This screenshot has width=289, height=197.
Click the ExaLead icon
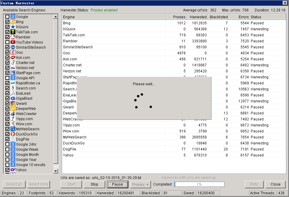click(13, 93)
